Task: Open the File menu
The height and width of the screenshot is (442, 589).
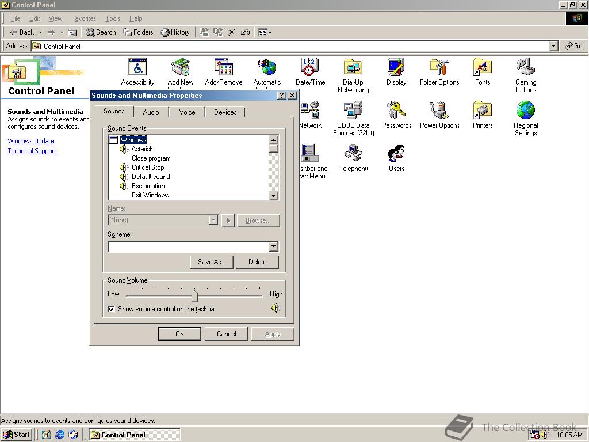Action: [x=16, y=18]
